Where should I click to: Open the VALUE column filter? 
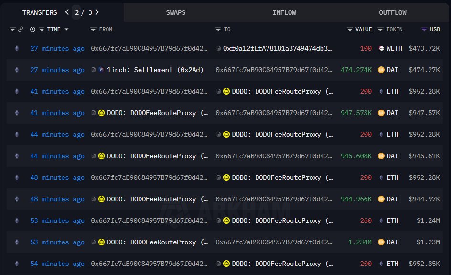click(x=350, y=29)
